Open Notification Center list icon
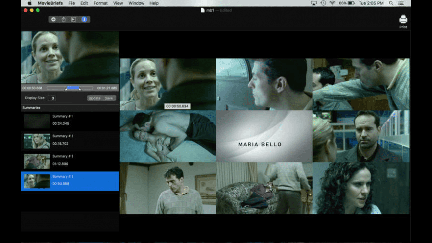The width and height of the screenshot is (432, 243). click(401, 3)
